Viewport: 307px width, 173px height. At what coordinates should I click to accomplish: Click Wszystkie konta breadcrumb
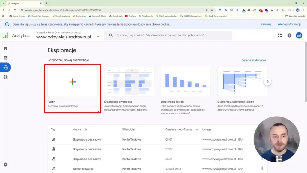tap(45, 32)
